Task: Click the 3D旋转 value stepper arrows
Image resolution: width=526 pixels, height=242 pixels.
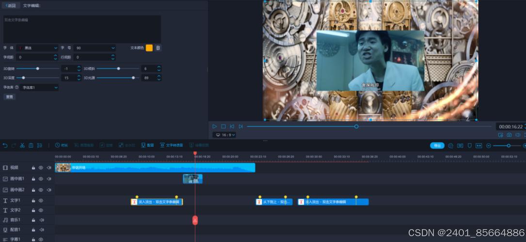Action: coord(79,68)
